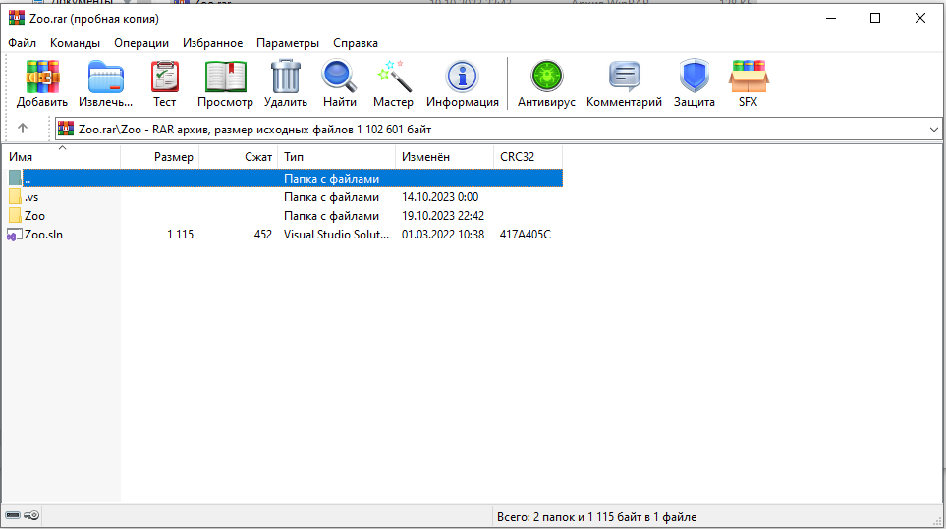Open the Комментарий toolbar icon

tap(624, 77)
